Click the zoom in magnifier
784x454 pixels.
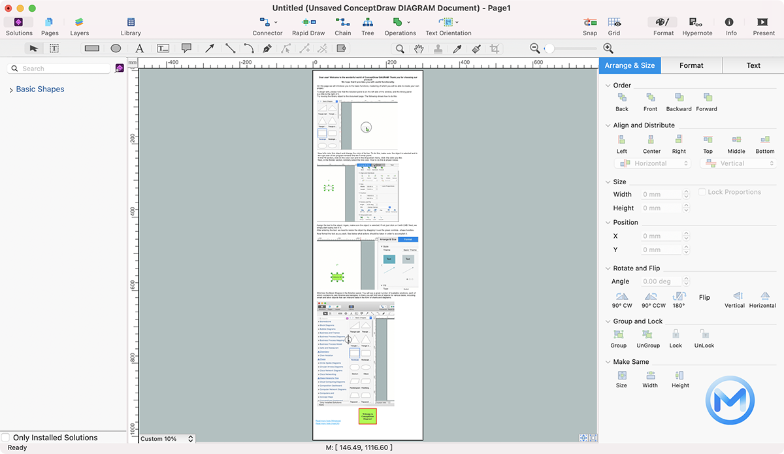pyautogui.click(x=608, y=48)
